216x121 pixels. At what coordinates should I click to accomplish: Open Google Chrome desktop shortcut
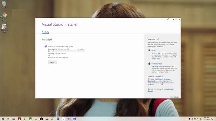[4, 16]
